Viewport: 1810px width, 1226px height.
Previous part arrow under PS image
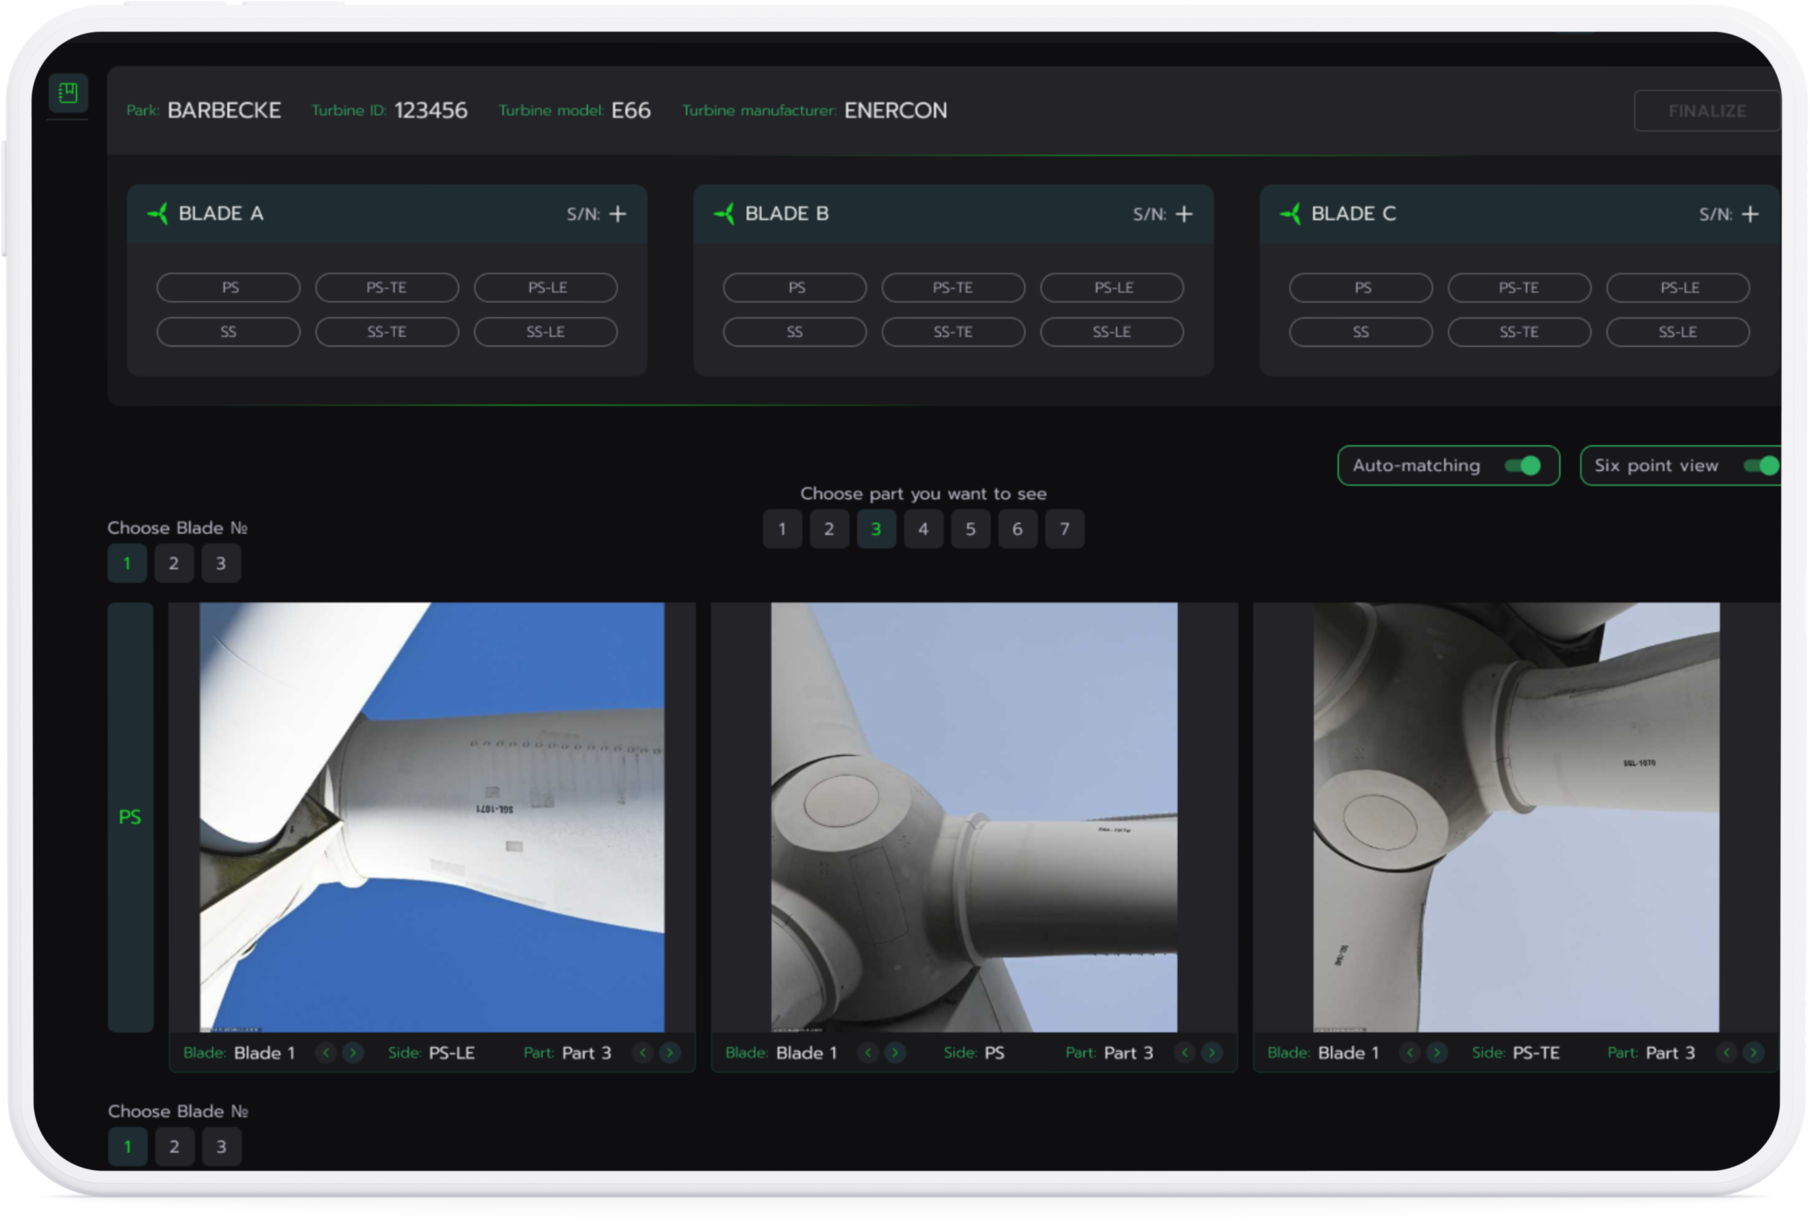pyautogui.click(x=1184, y=1052)
